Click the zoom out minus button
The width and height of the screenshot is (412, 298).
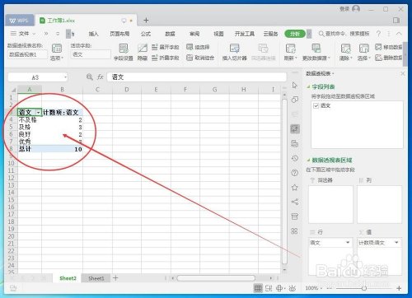point(330,288)
